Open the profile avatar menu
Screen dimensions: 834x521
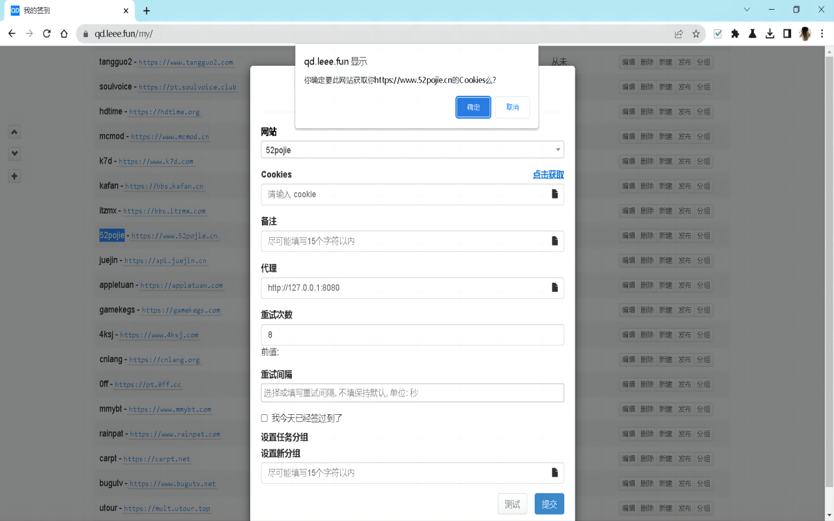[805, 34]
